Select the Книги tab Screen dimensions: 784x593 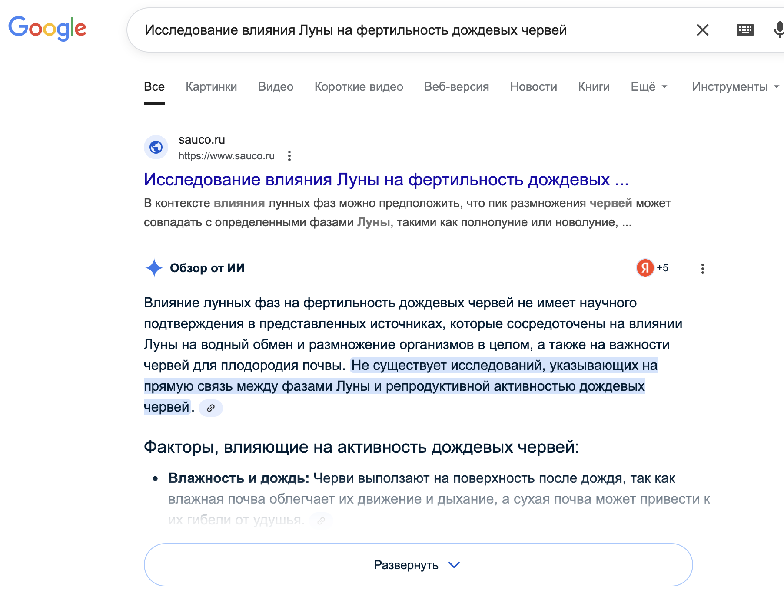point(594,87)
